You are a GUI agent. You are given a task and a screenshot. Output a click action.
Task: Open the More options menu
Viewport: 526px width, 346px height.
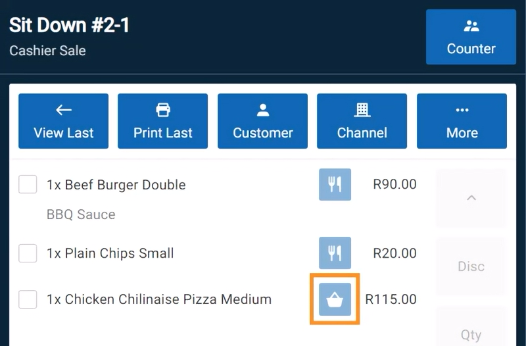point(462,121)
